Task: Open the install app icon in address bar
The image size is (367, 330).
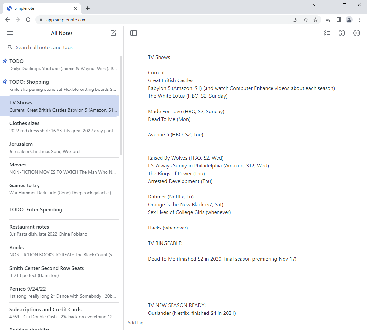Action: (x=295, y=20)
